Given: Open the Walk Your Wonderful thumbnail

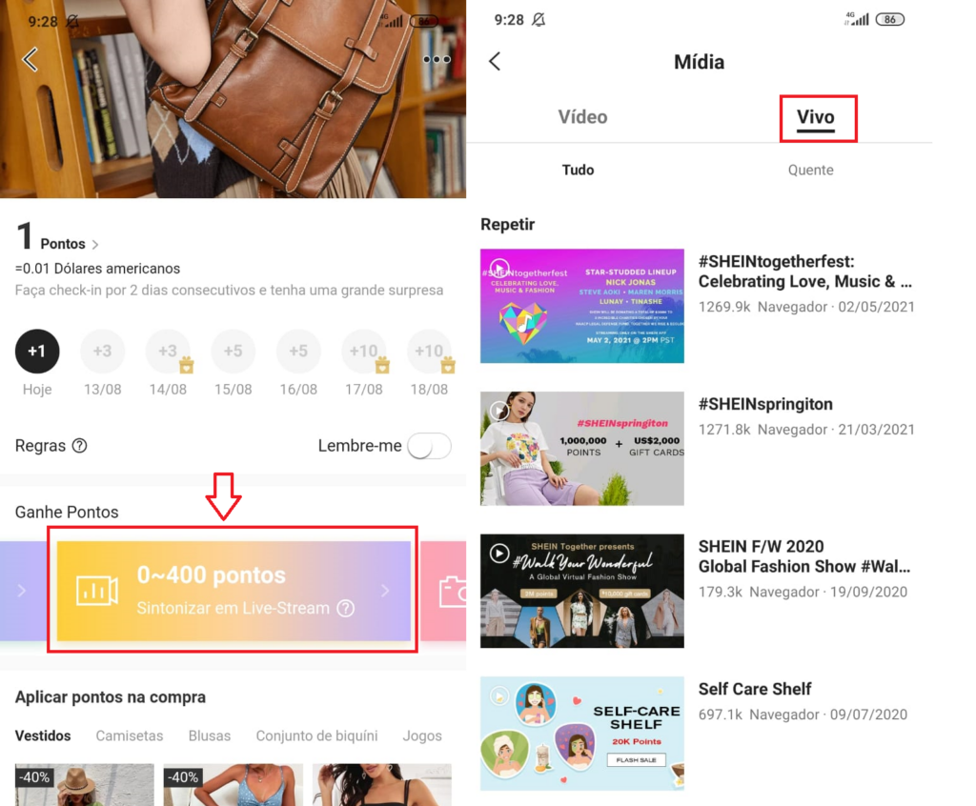Looking at the screenshot, I should 582,591.
